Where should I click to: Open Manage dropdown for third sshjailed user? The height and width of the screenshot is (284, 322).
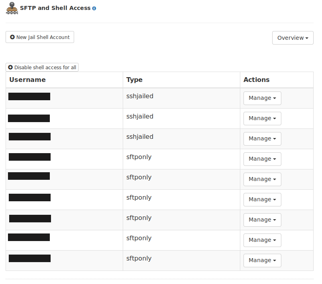tap(262, 139)
